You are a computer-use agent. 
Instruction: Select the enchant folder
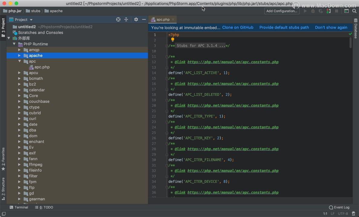click(x=36, y=141)
